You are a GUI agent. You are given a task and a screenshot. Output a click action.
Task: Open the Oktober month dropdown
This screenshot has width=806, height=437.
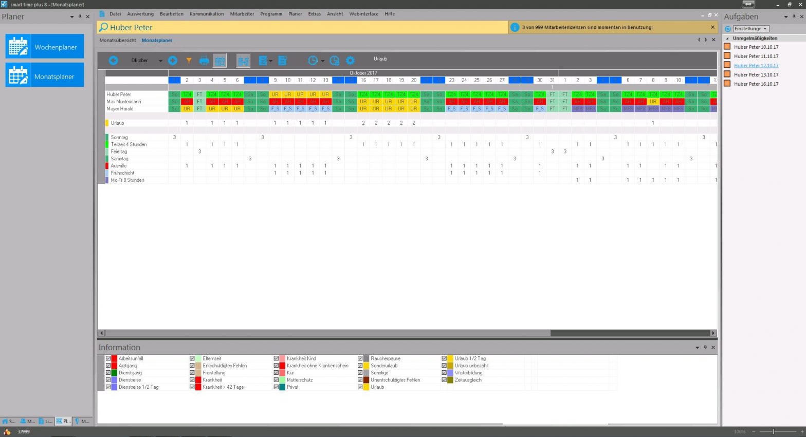point(160,61)
